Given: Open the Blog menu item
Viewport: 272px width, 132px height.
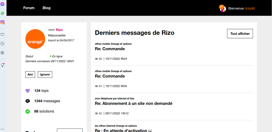Looking at the screenshot, I should click(47, 8).
